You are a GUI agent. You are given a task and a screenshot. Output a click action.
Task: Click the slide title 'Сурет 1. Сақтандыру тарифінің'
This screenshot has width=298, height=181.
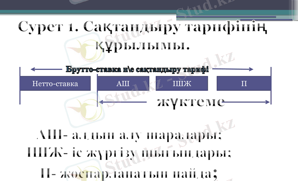click(143, 27)
